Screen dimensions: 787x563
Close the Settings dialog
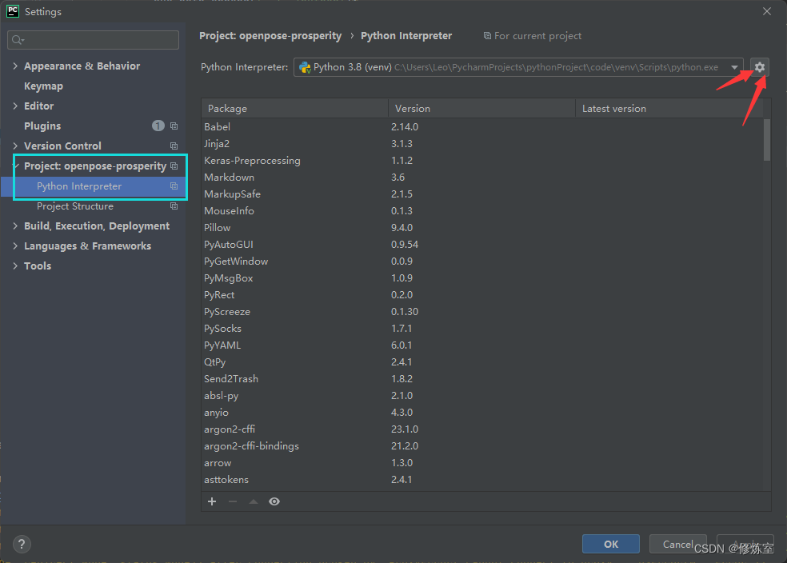(767, 11)
